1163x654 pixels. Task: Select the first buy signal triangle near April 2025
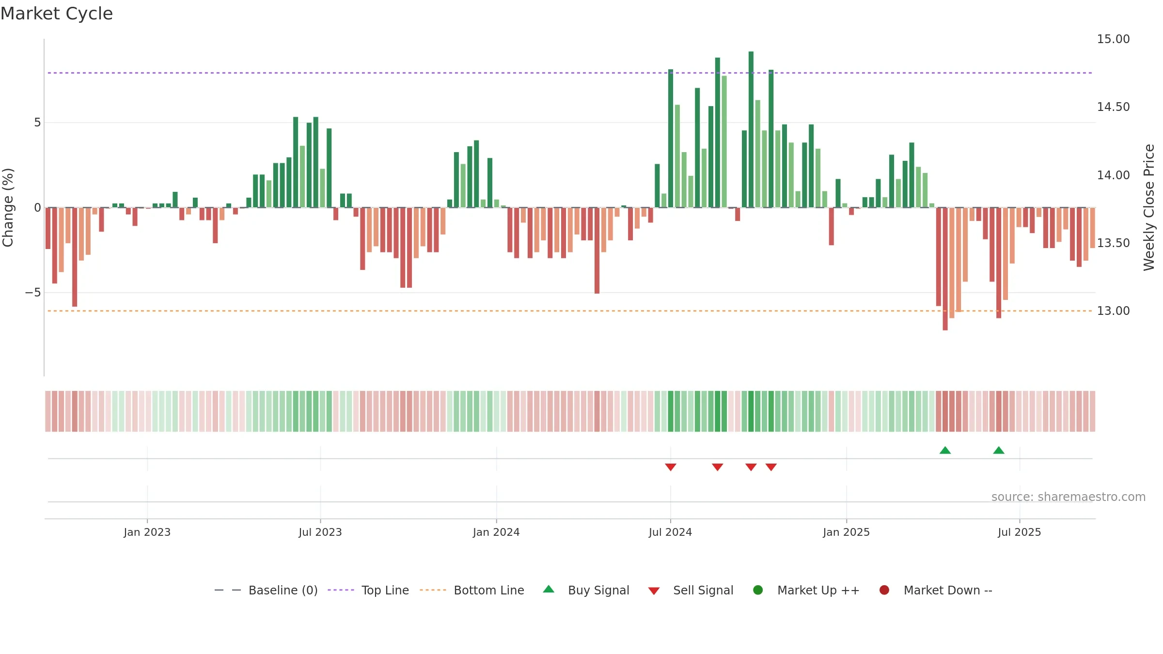(945, 450)
